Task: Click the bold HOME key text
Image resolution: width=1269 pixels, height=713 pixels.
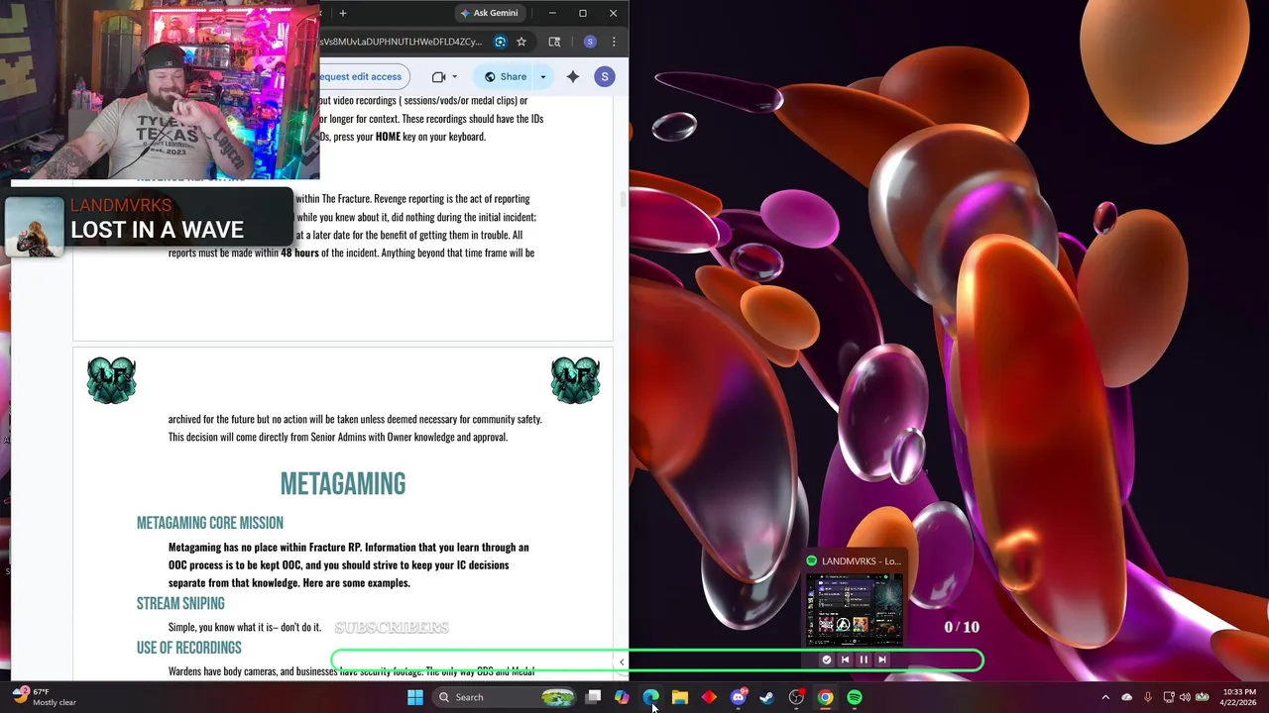Action: point(388,137)
